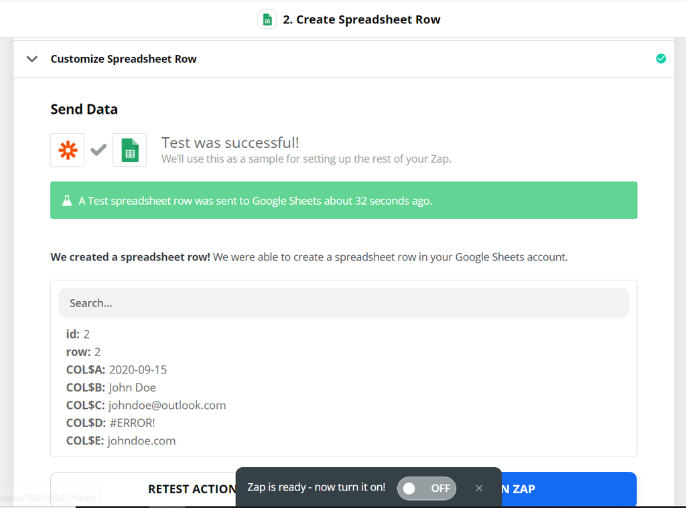Click the Google Sheets icon beside the step title
This screenshot has height=508, width=686.
click(x=267, y=19)
